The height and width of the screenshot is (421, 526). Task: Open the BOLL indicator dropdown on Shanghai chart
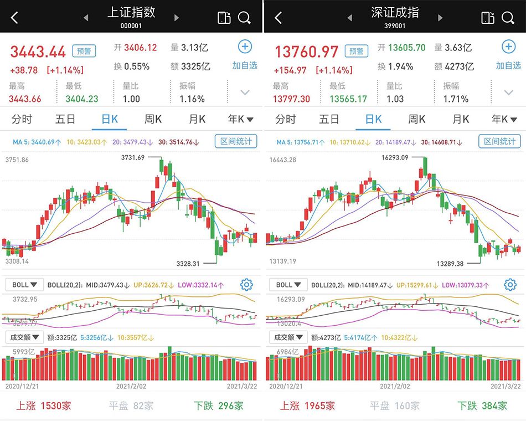24,284
